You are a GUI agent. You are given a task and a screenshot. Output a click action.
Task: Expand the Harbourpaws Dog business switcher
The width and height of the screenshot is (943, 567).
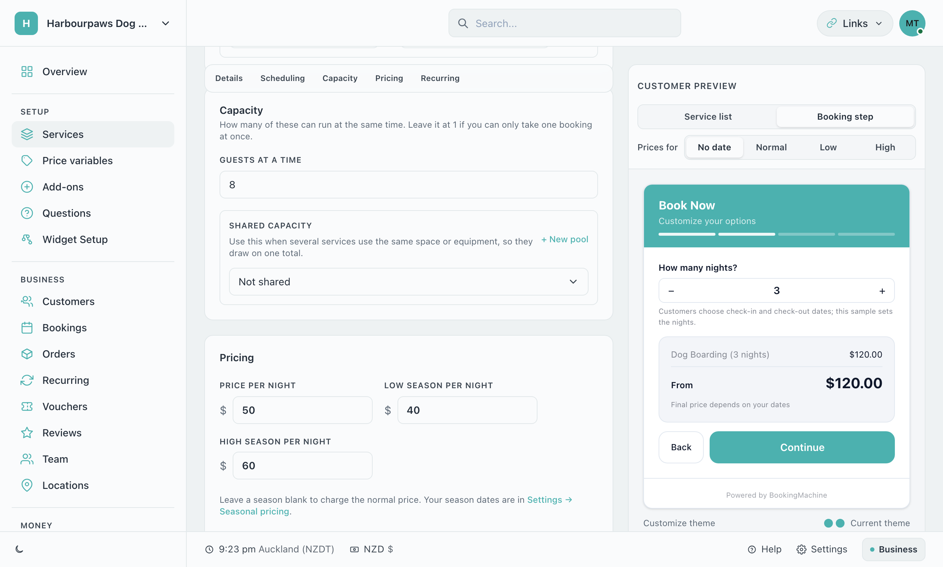pyautogui.click(x=93, y=23)
